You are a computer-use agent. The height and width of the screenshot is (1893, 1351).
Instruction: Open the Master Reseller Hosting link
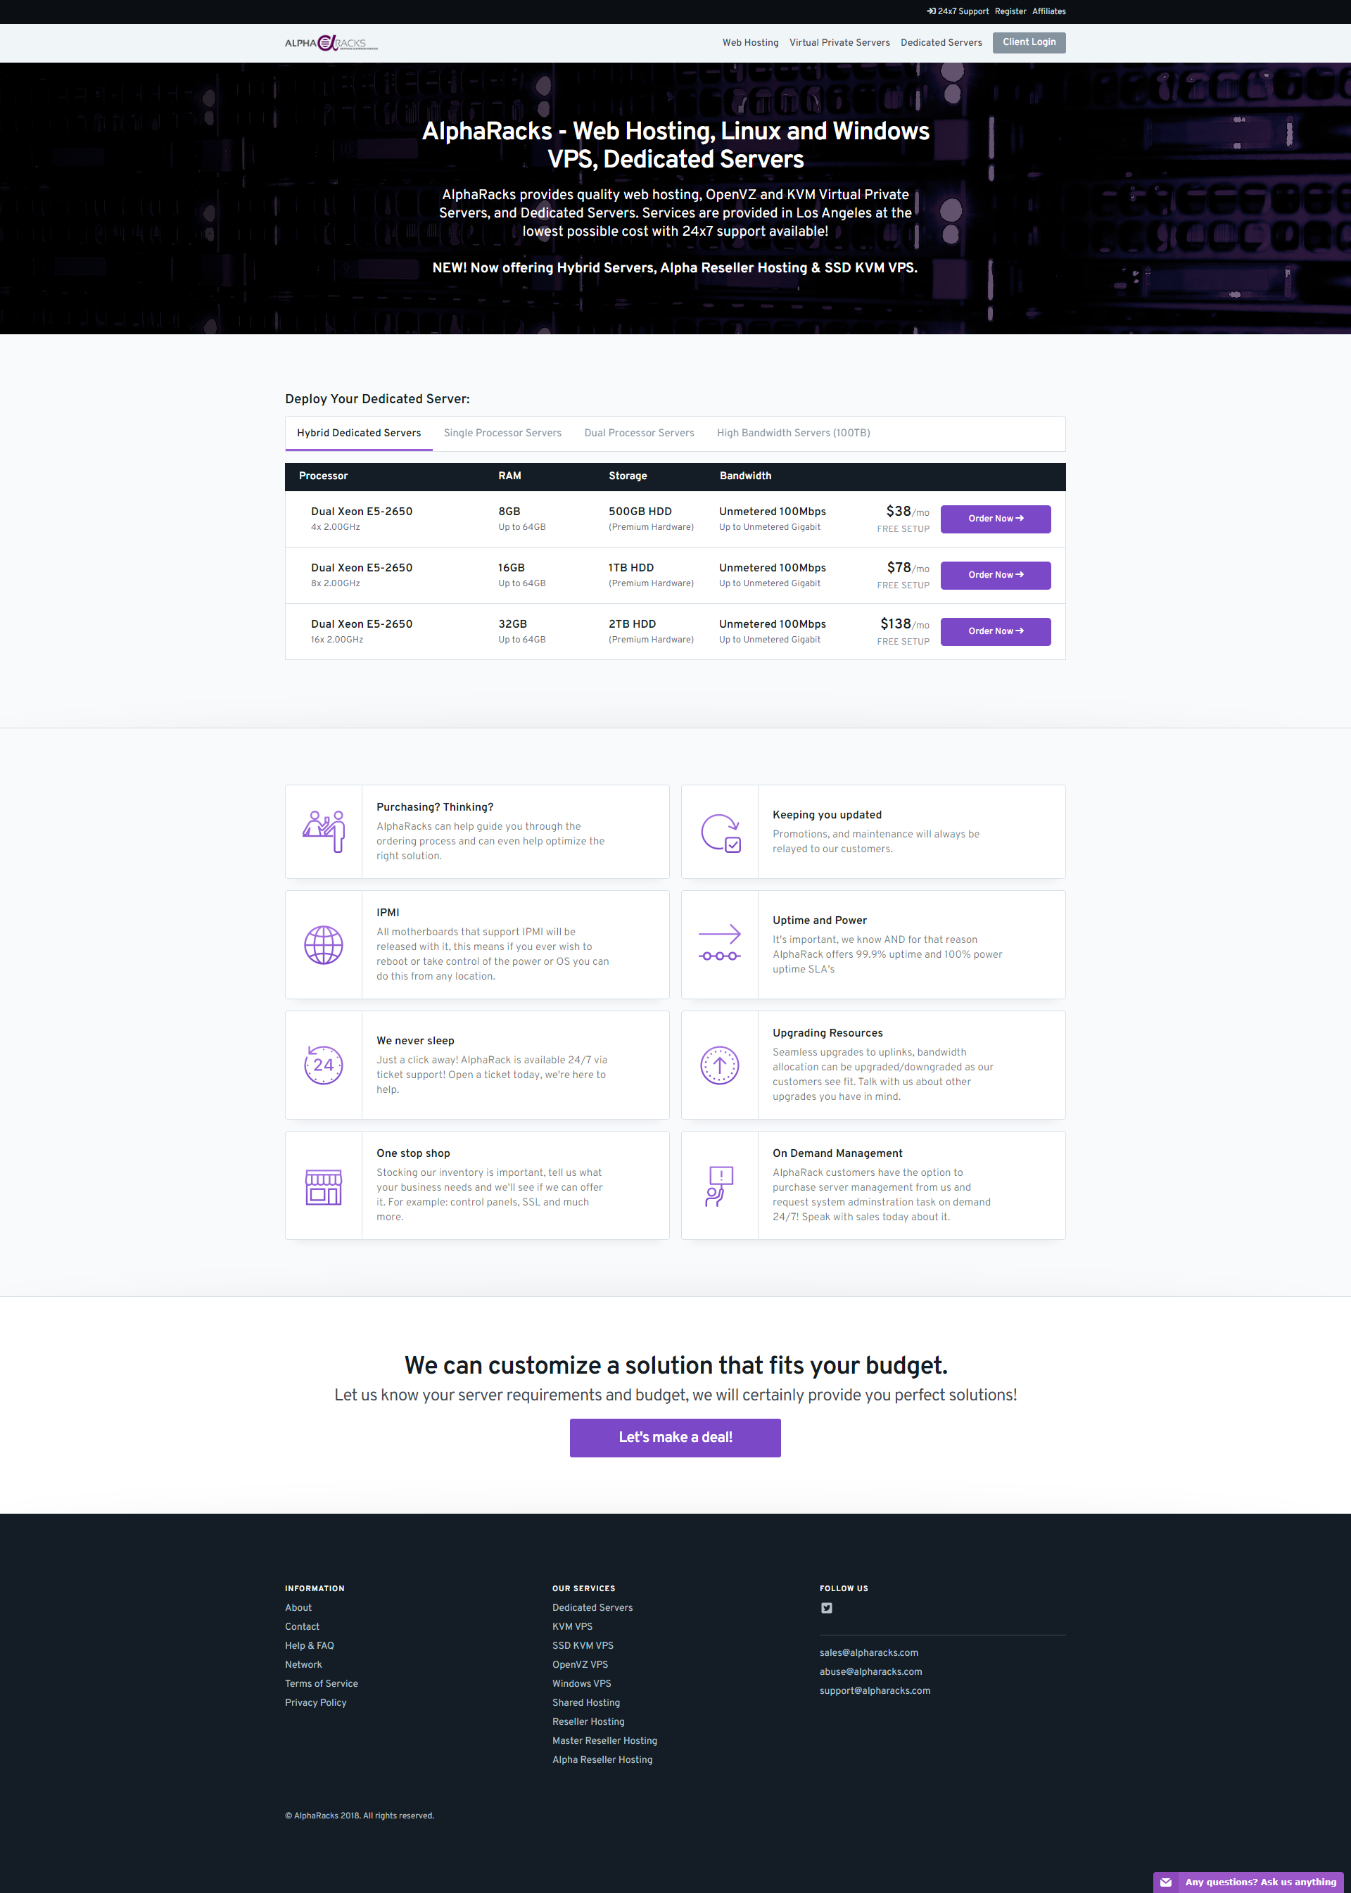click(605, 1741)
